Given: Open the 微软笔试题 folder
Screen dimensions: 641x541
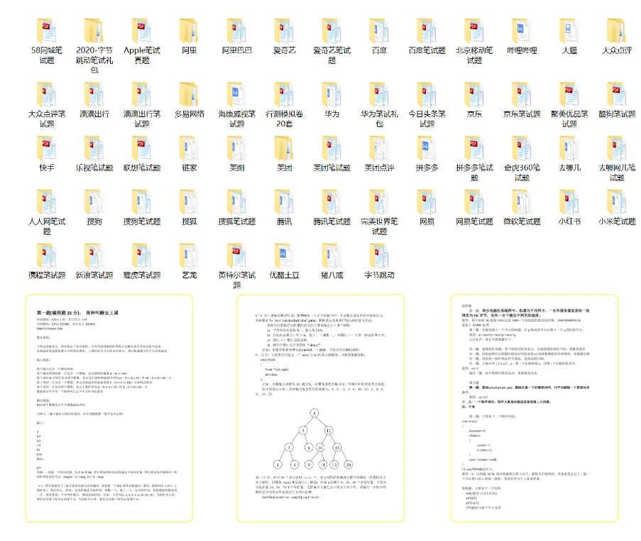Looking at the screenshot, I should 522,202.
